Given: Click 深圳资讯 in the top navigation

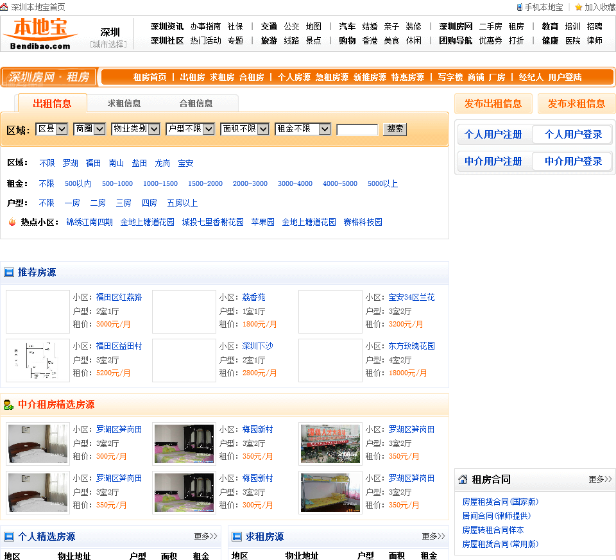Looking at the screenshot, I should coord(167,26).
